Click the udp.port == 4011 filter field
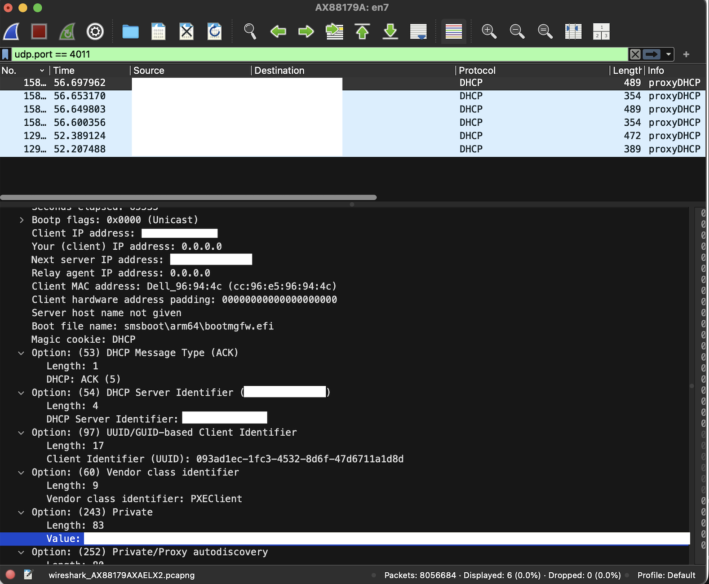The height and width of the screenshot is (584, 709). (319, 54)
